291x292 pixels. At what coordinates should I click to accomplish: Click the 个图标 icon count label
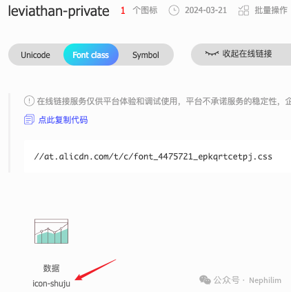tap(145, 10)
